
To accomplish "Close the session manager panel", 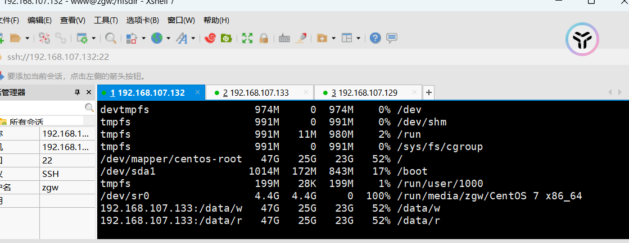I will 89,92.
